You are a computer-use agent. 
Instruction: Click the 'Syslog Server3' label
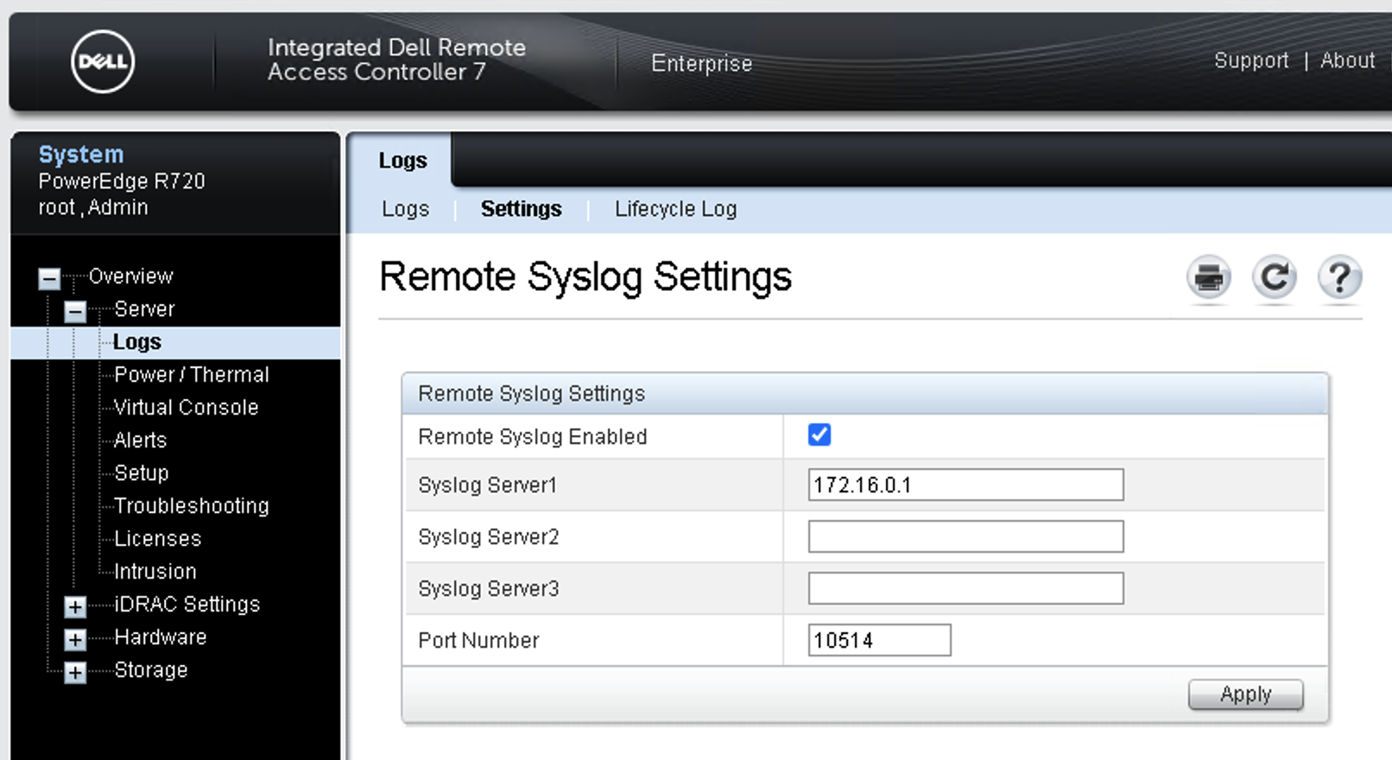click(489, 589)
